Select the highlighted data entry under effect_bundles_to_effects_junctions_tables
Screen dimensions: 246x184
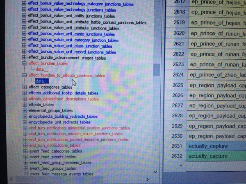pos(42,81)
